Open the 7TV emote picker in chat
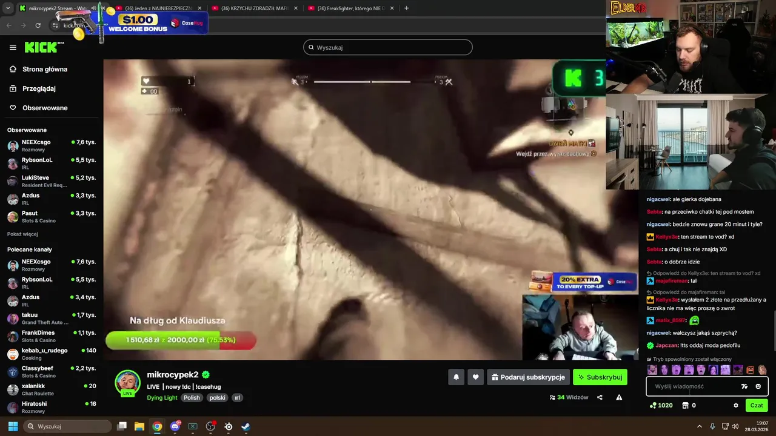The height and width of the screenshot is (436, 776). [744, 386]
